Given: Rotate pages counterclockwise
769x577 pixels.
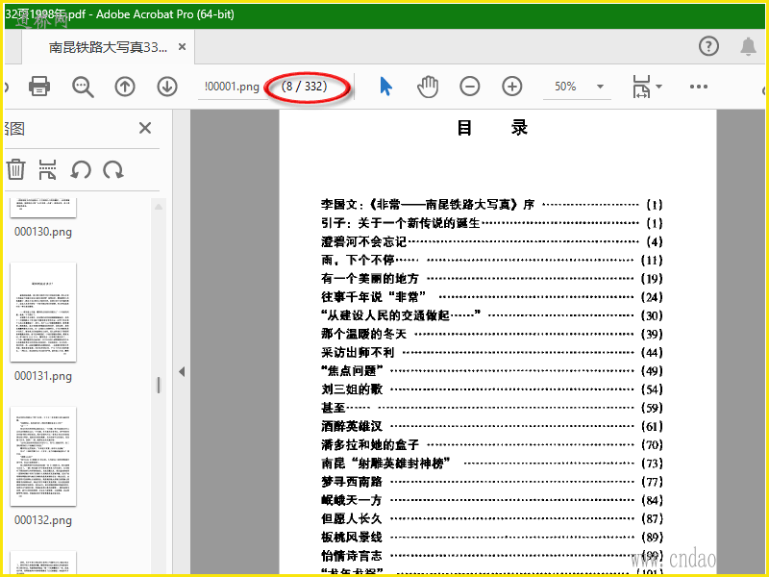Looking at the screenshot, I should (x=81, y=170).
